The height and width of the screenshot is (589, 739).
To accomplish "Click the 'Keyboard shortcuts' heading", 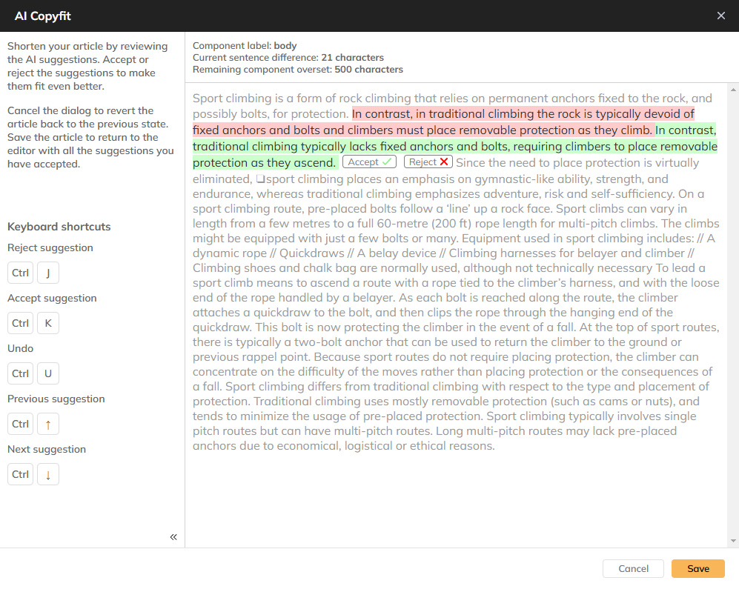I will [59, 227].
